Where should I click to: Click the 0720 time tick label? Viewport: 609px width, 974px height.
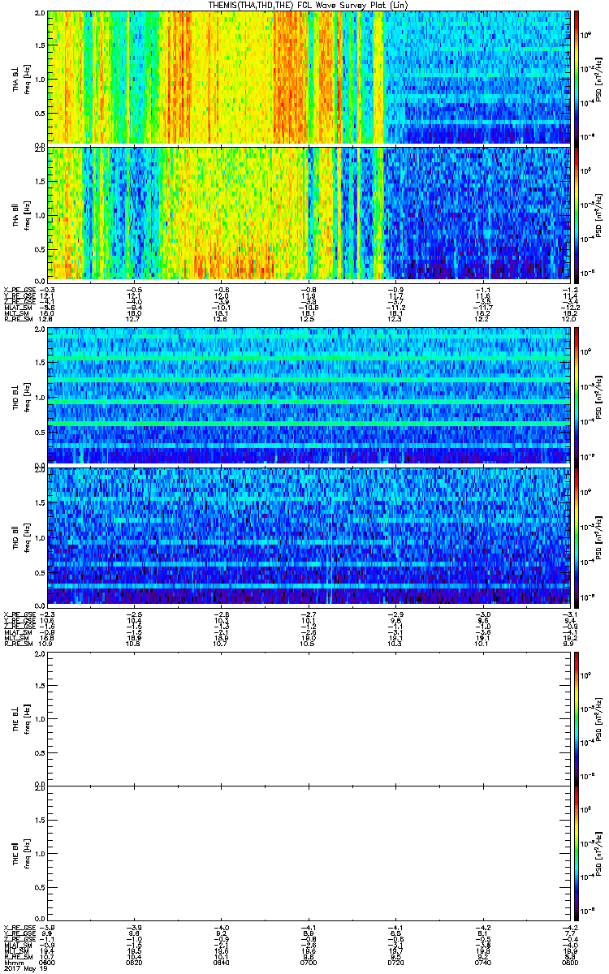[395, 962]
